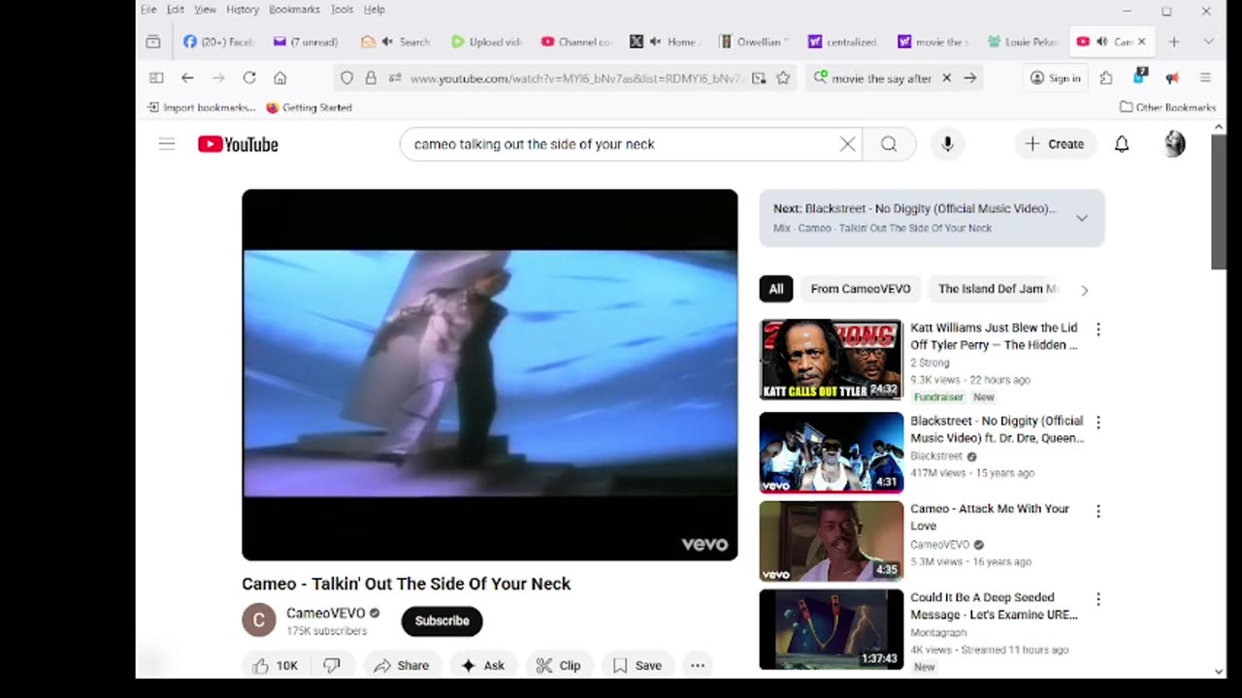
Task: Subscribe to CameoVEVO
Action: coord(441,620)
